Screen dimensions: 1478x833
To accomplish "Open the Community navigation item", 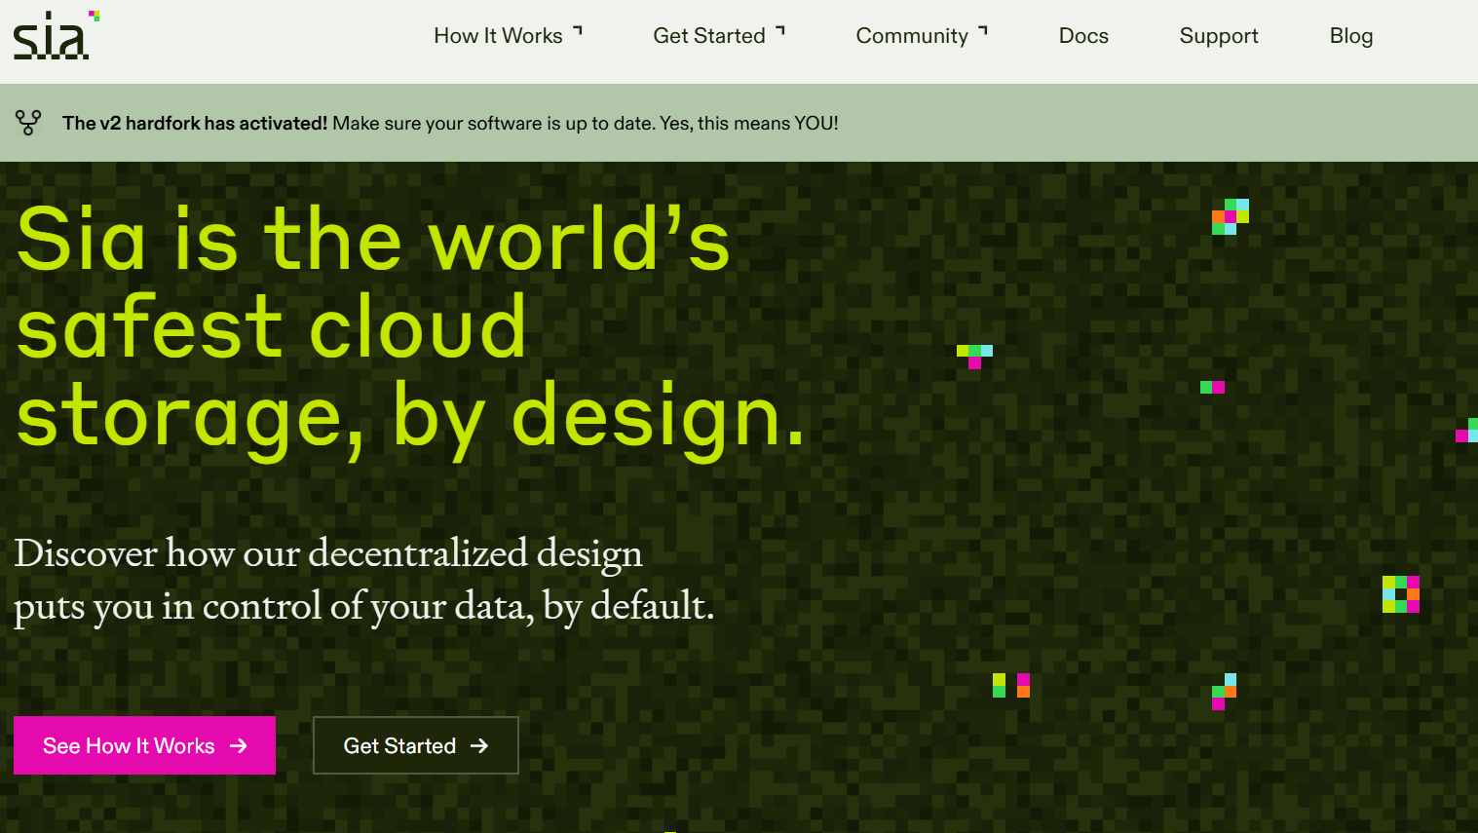I will coord(911,36).
